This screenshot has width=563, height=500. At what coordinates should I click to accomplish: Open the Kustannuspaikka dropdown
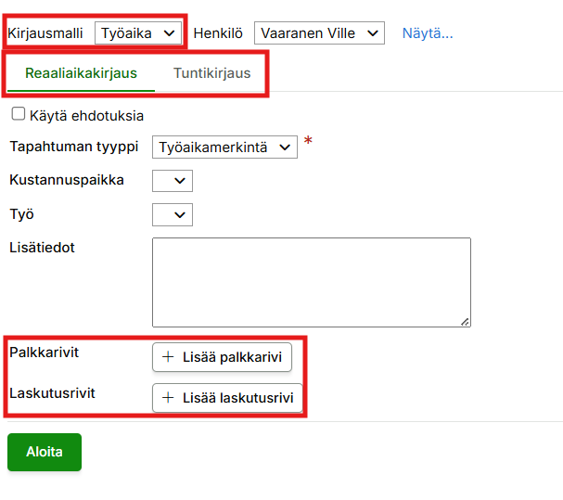tap(172, 181)
